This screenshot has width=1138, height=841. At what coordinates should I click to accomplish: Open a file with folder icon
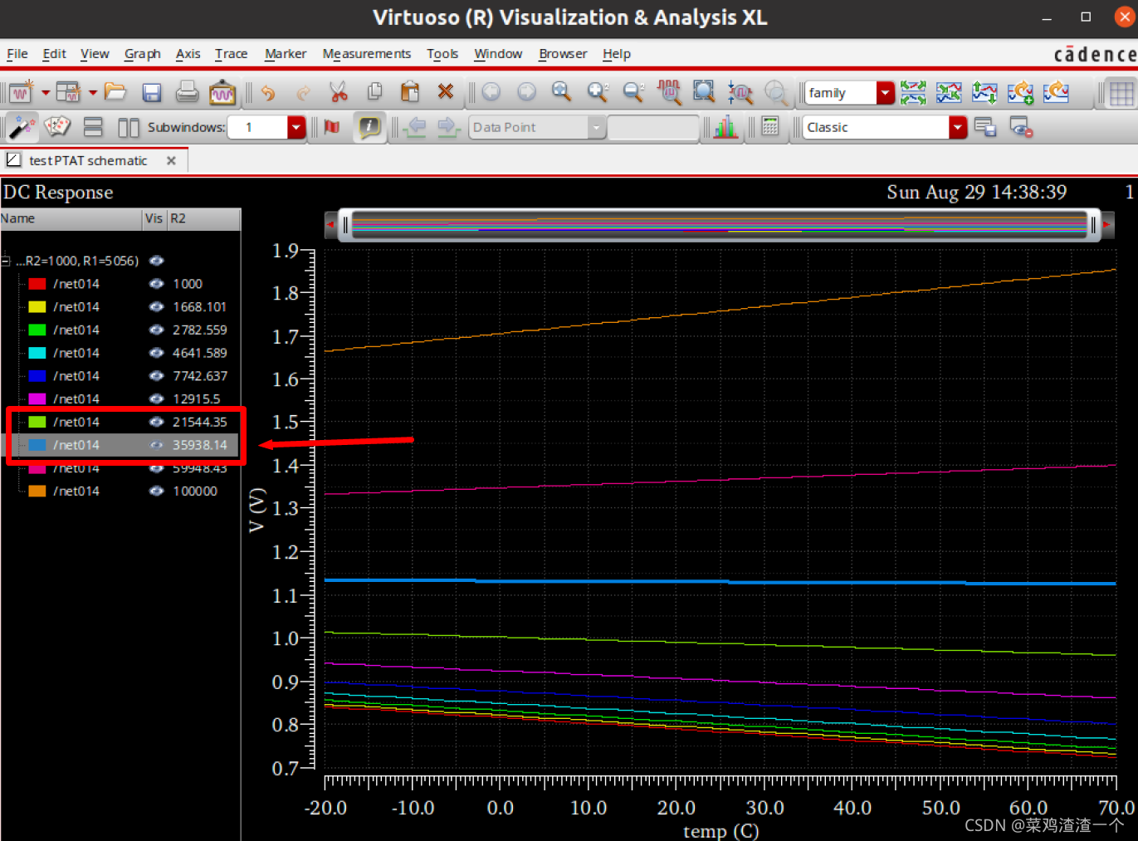point(115,92)
